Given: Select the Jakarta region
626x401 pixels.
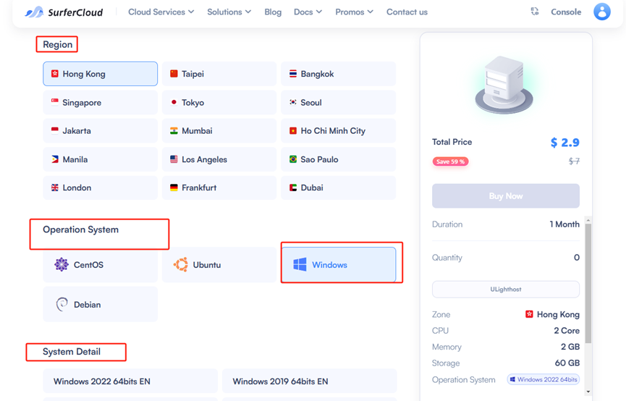Looking at the screenshot, I should point(100,131).
